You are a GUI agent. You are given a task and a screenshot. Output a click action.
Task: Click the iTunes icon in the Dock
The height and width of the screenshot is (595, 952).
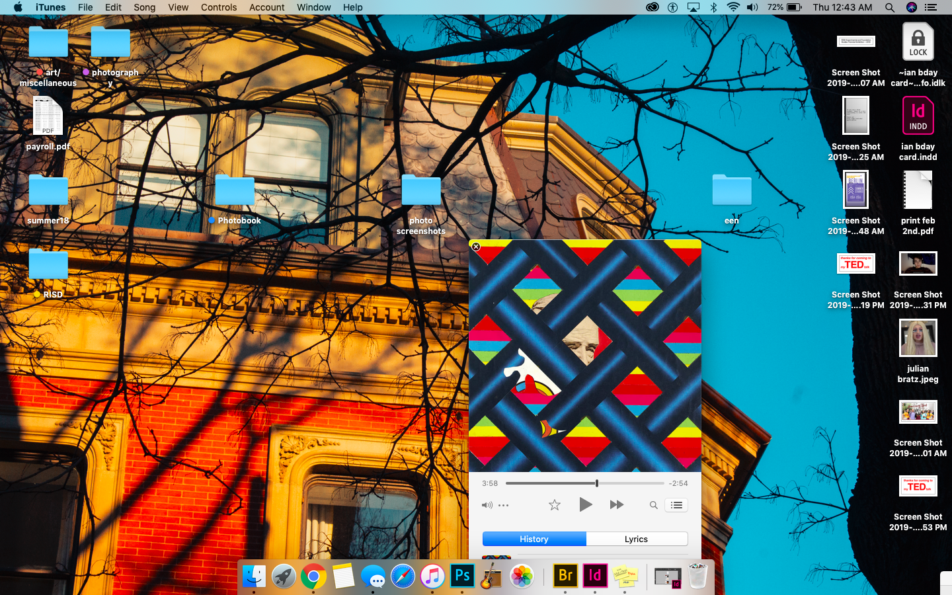coord(432,576)
